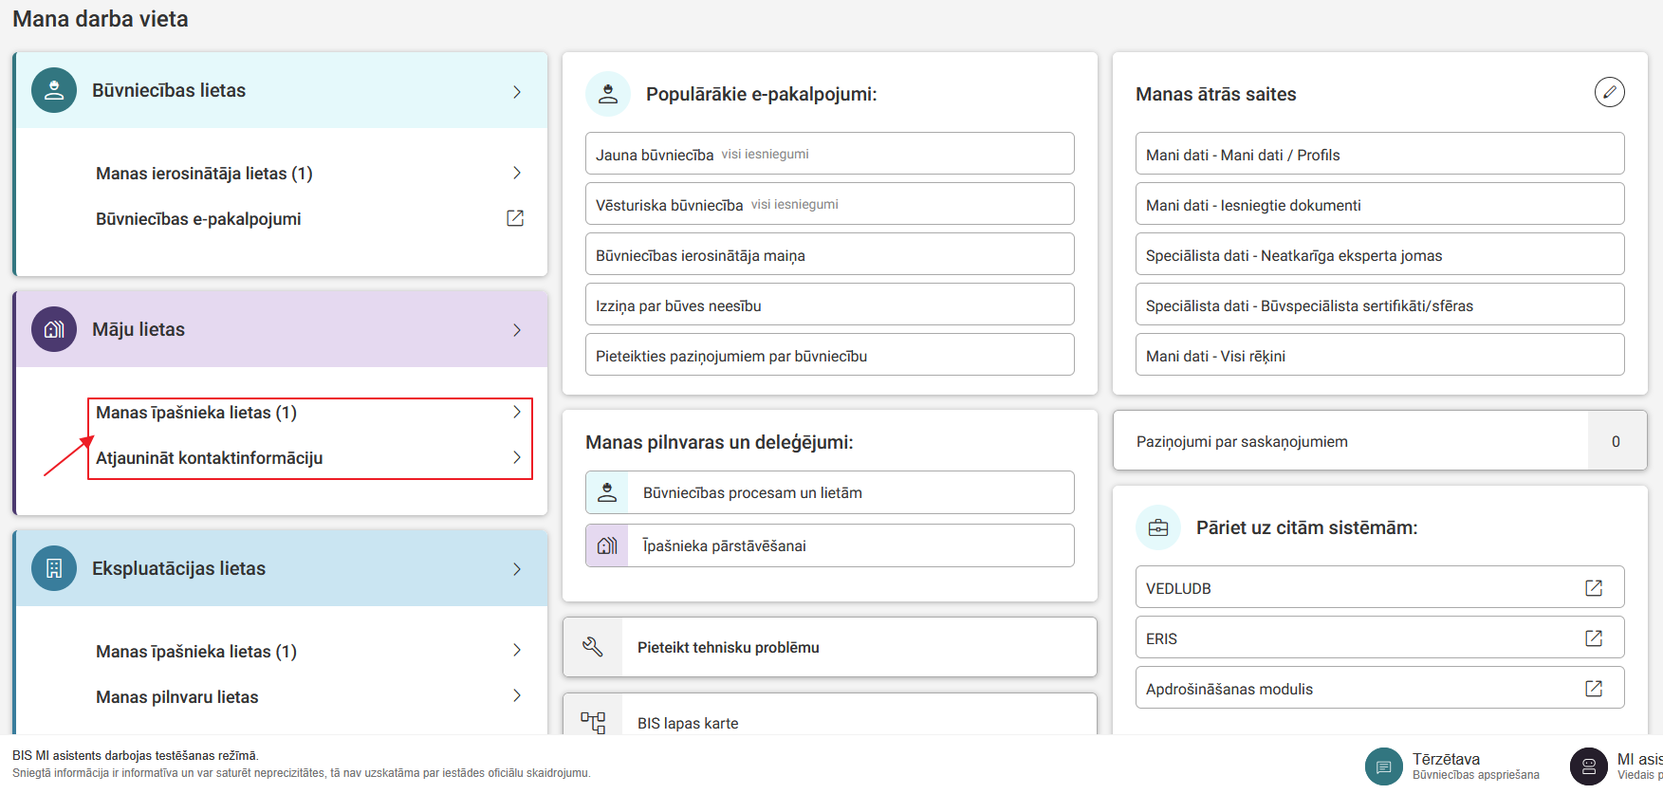1663x794 pixels.
Task: Open the Tērzētava chat icon
Action: (x=1383, y=766)
